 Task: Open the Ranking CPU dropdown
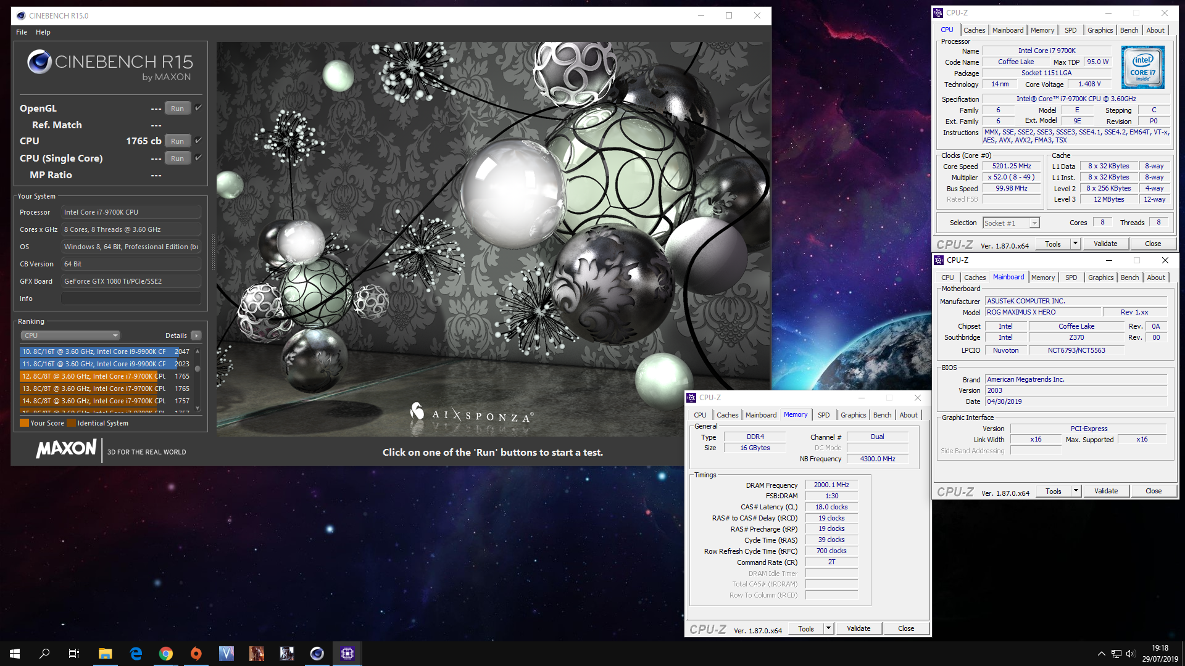click(x=70, y=335)
